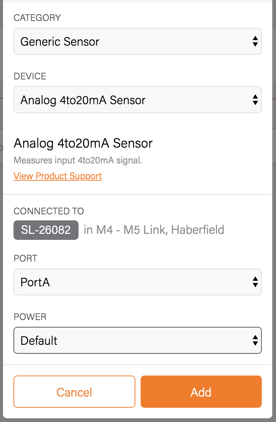
Task: Click the stepper arrows on Port select
Action: [x=255, y=282]
